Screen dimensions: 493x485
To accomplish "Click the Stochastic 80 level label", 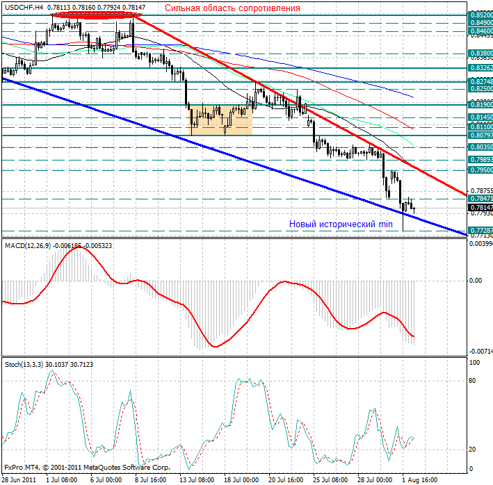I will 472,381.
